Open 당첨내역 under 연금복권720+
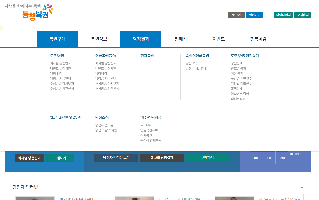The width and height of the screenshot is (319, 200). click(101, 73)
